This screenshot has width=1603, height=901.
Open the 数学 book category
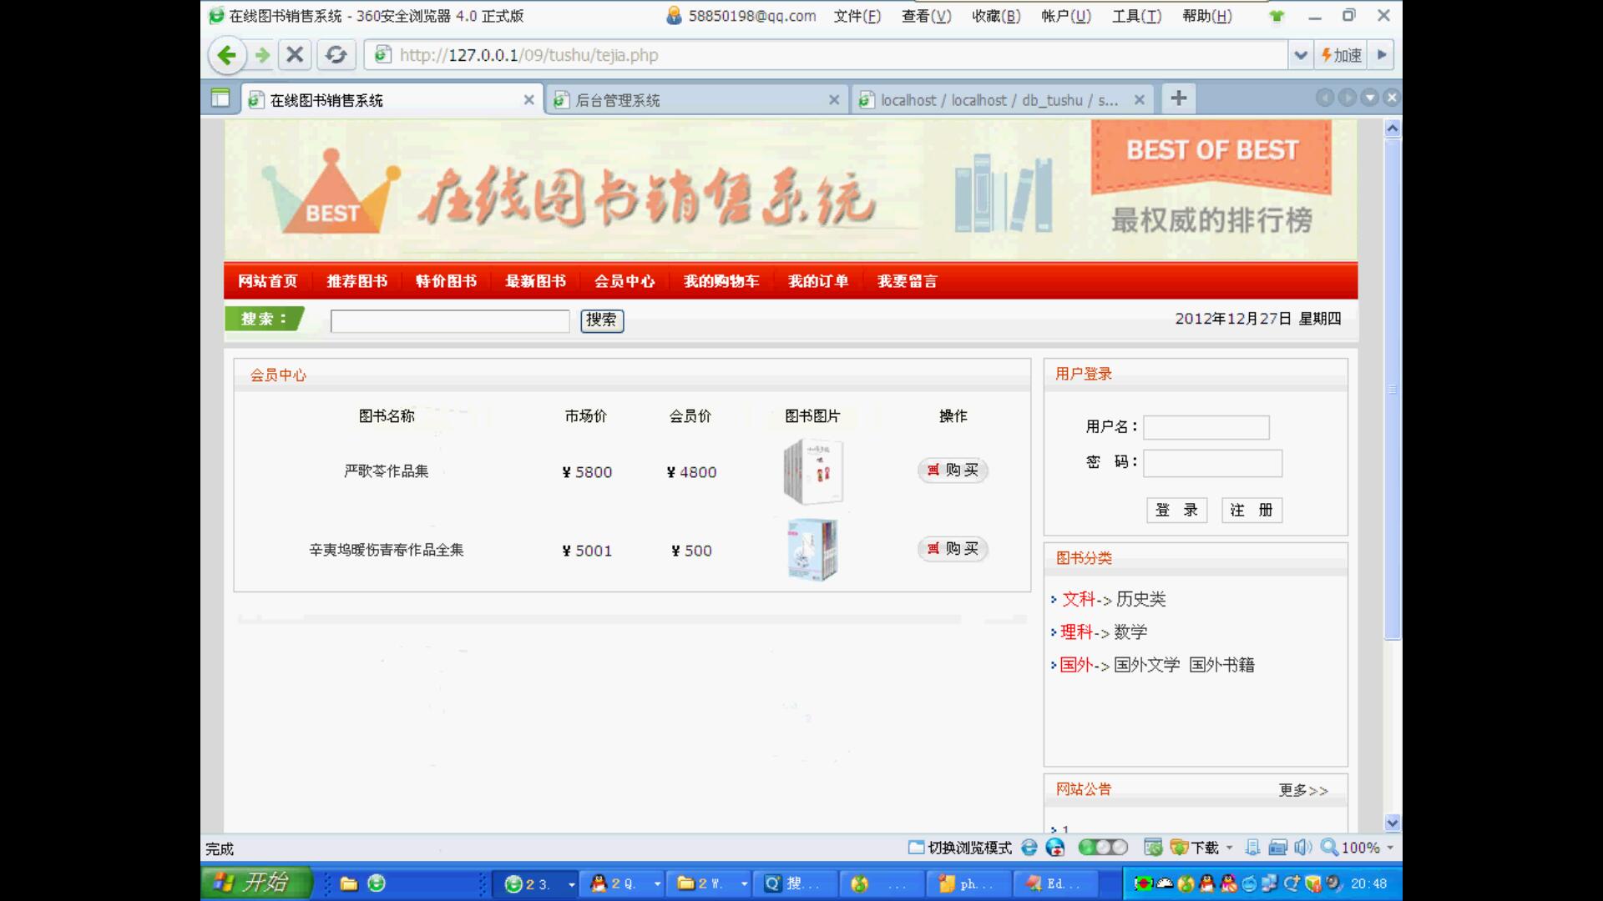click(1130, 632)
